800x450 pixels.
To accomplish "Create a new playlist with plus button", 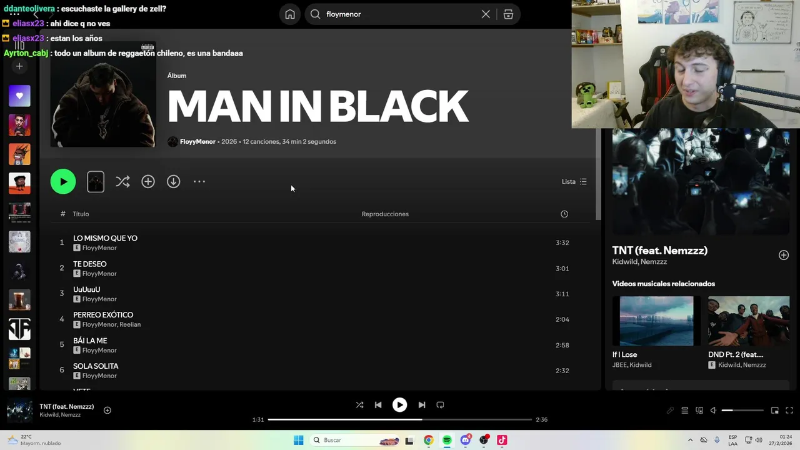I will tap(19, 66).
